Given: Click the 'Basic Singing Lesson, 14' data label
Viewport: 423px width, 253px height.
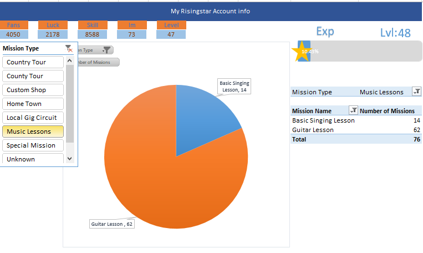Looking at the screenshot, I should 234,87.
